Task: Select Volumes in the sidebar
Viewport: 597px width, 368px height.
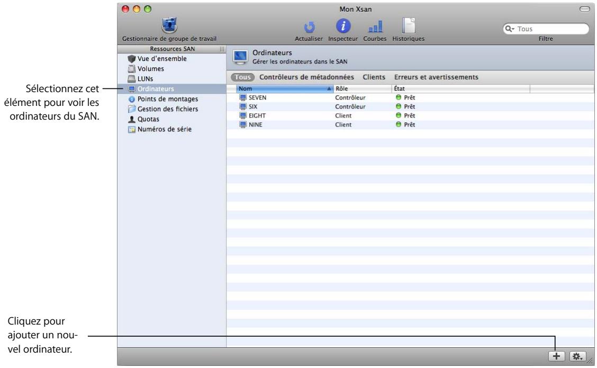Action: (150, 69)
